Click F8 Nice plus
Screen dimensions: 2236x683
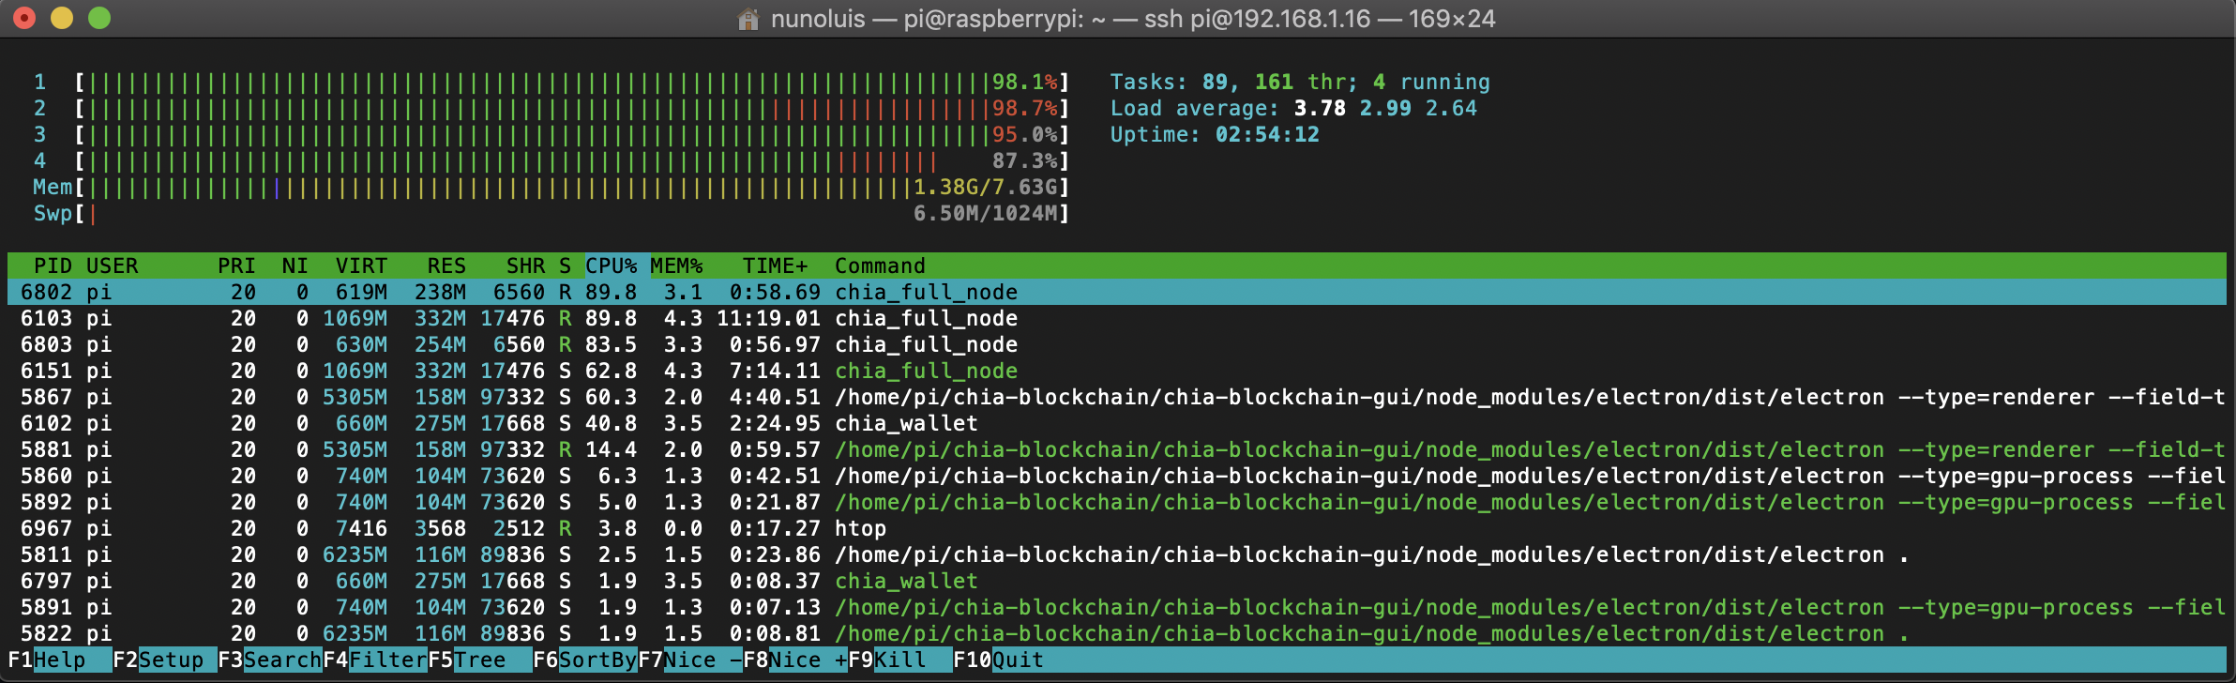(x=795, y=660)
